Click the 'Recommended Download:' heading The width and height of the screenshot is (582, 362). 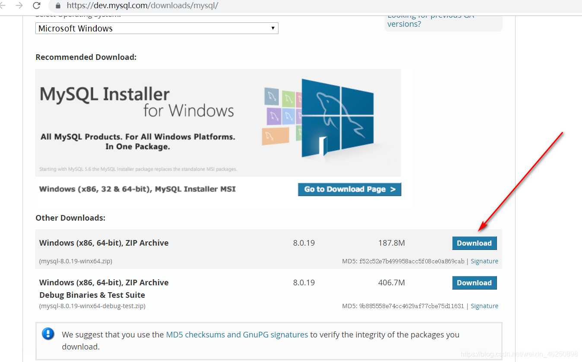86,57
